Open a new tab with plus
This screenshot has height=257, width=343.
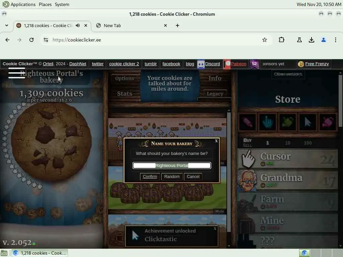click(178, 25)
